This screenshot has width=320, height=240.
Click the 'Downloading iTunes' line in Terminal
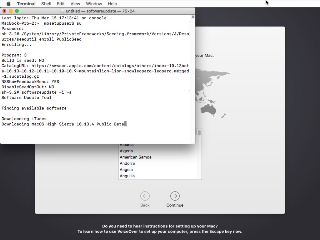[x=24, y=119]
